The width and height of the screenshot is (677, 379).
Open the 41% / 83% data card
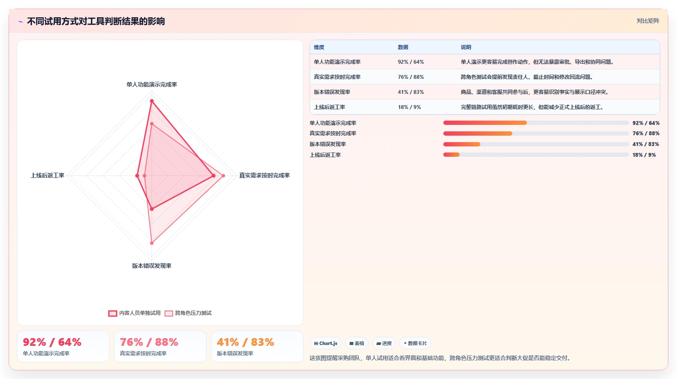[x=257, y=346]
